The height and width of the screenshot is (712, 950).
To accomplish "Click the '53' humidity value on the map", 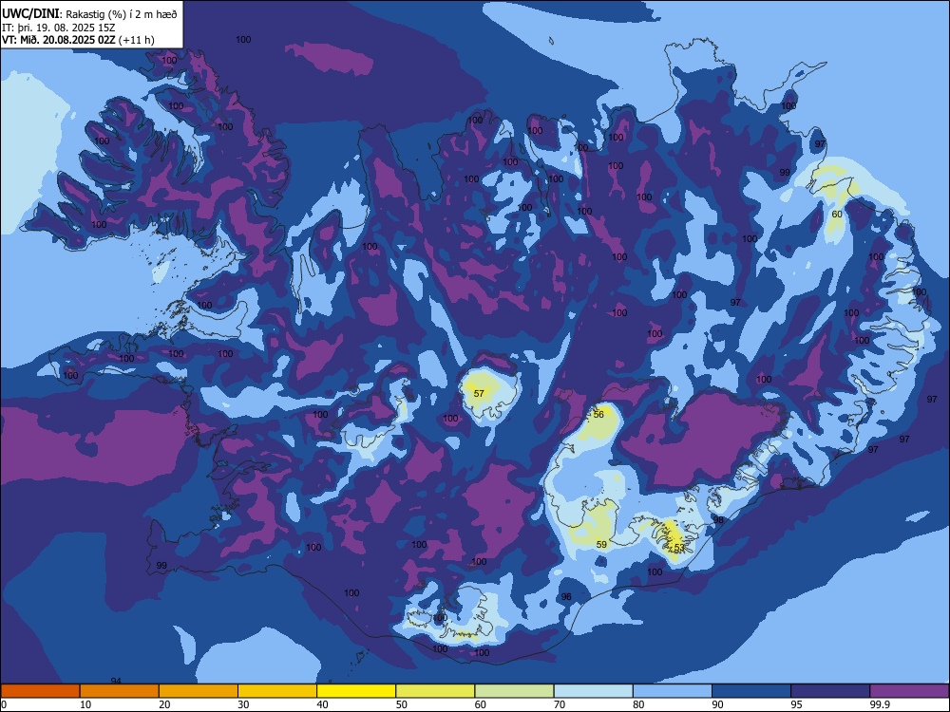I will click(679, 548).
